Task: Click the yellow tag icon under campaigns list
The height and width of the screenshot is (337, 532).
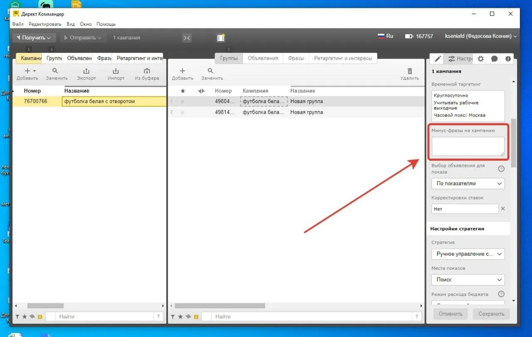Action: pos(40,317)
